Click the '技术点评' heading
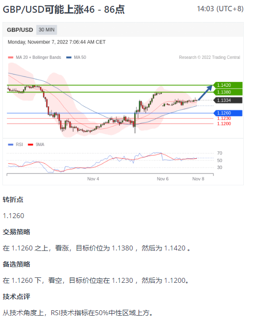255x322 pixels. pyautogui.click(x=17, y=297)
